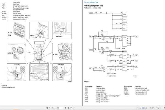Click the greyed-out next view icon
165x110 pixels.
(74, 108)
